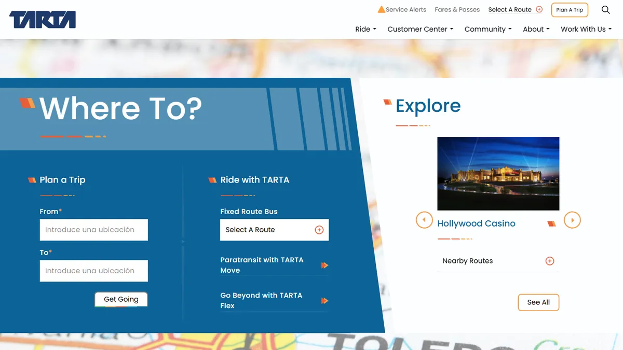Open the search magnifier icon
Viewport: 623px width, 350px height.
click(x=605, y=10)
